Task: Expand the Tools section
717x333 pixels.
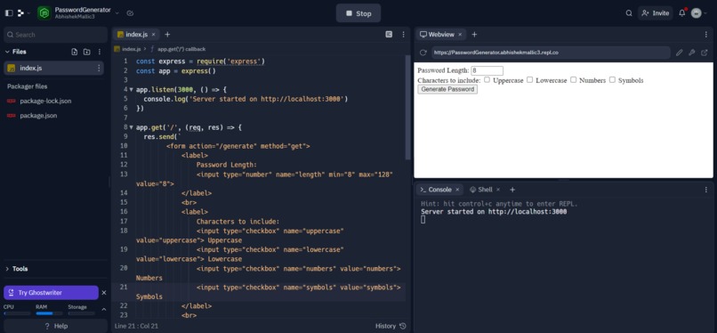Action: pyautogui.click(x=17, y=269)
